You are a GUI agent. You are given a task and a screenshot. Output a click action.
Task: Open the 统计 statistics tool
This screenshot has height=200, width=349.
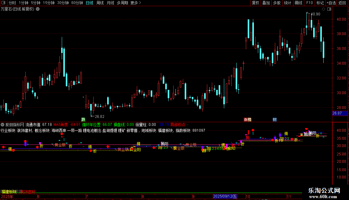[x=287, y=3]
